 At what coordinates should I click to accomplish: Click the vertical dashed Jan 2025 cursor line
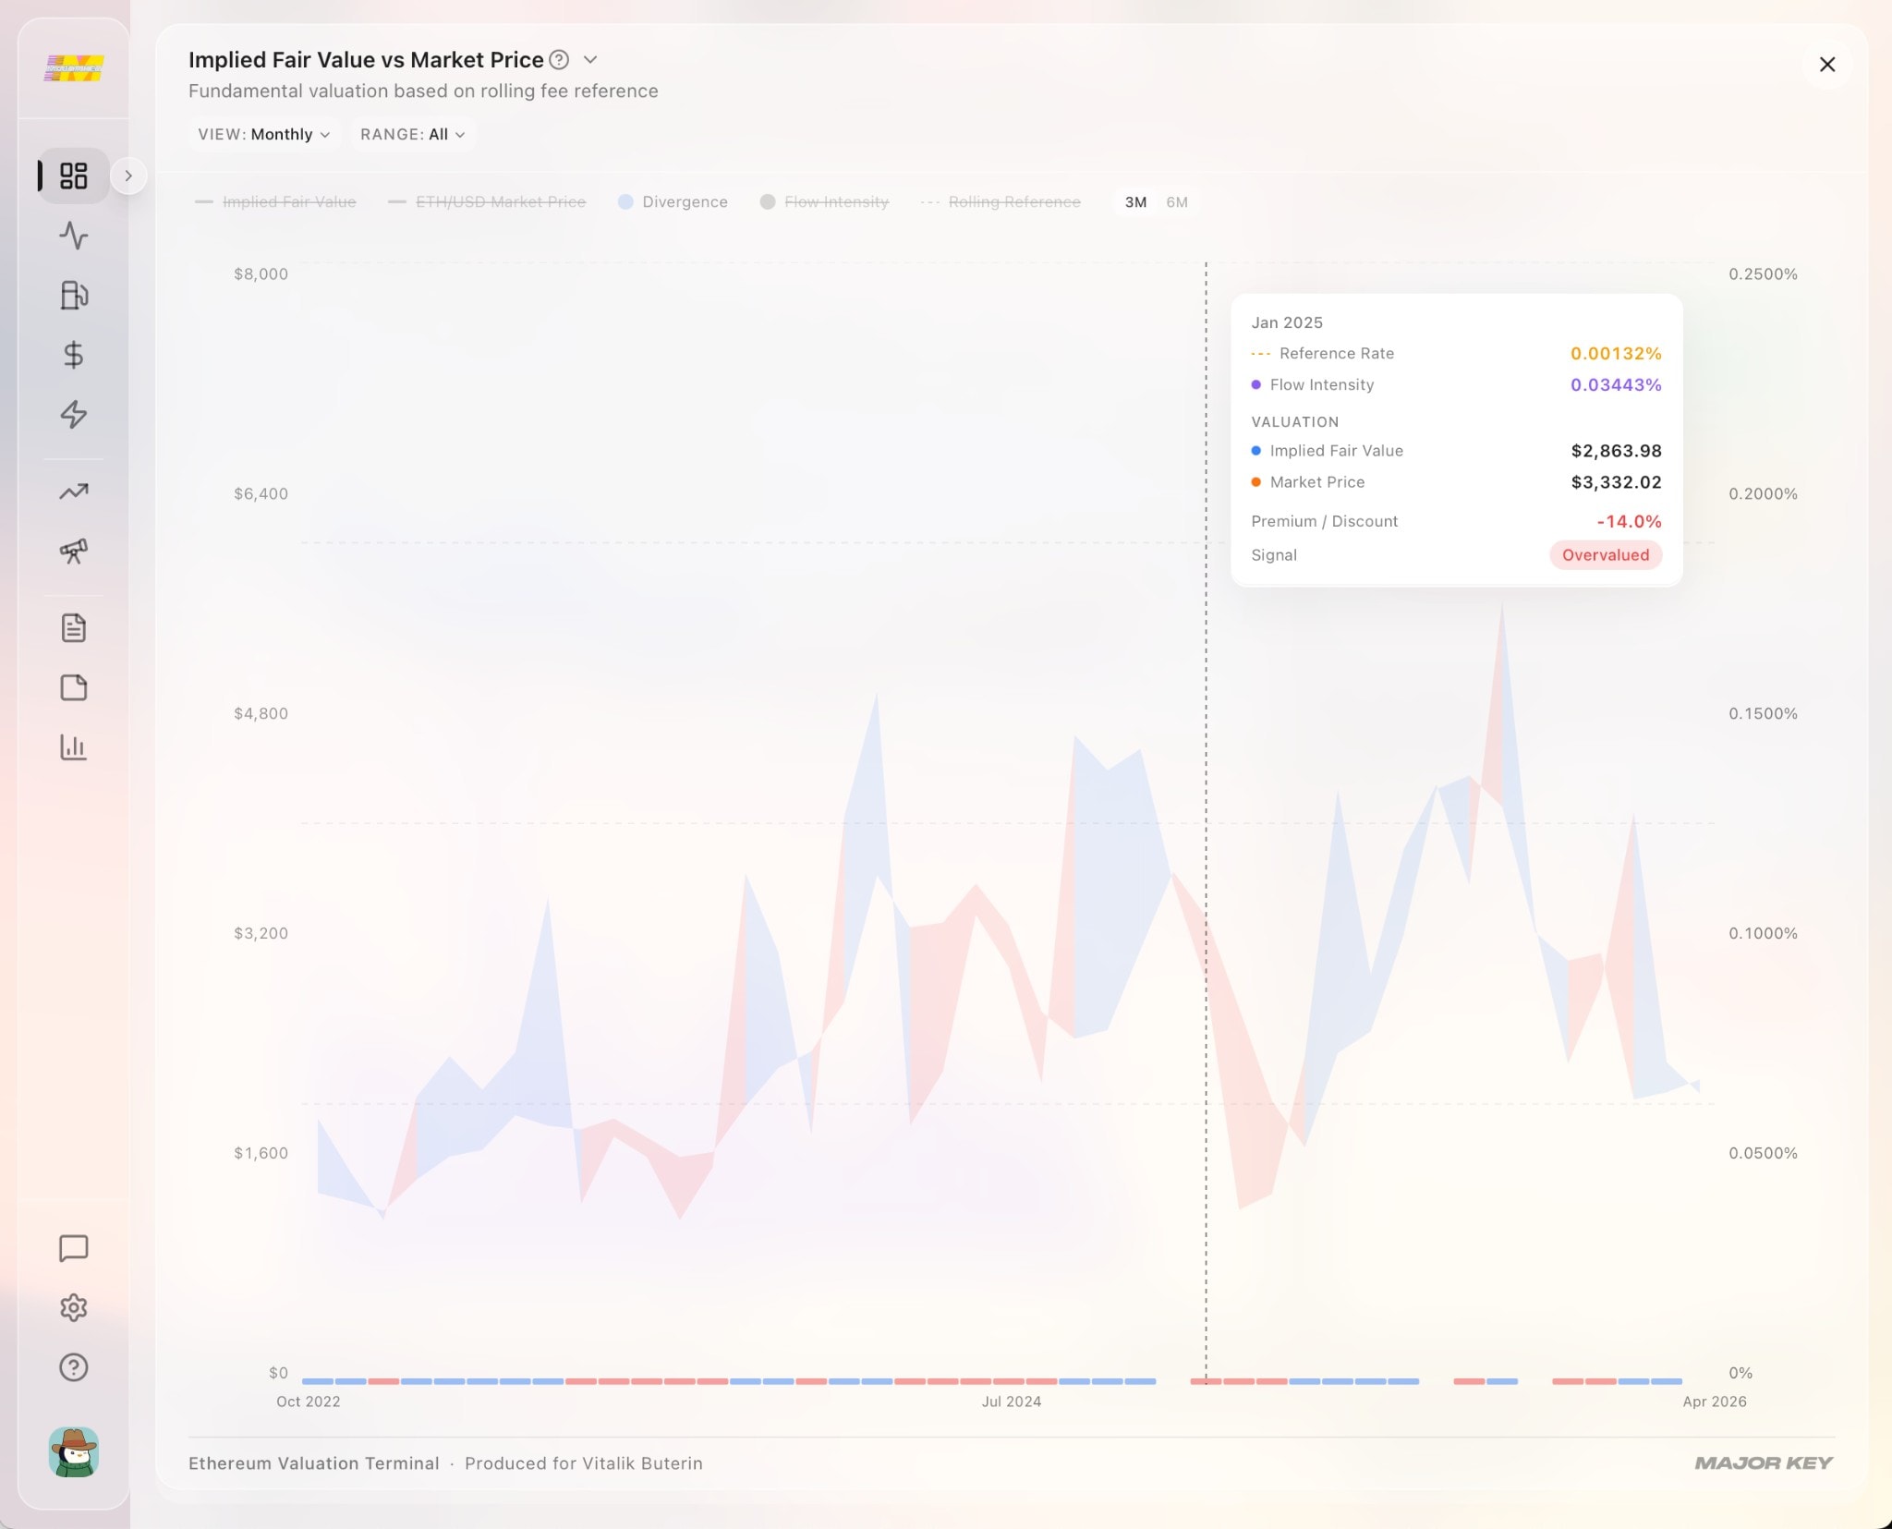(1206, 822)
